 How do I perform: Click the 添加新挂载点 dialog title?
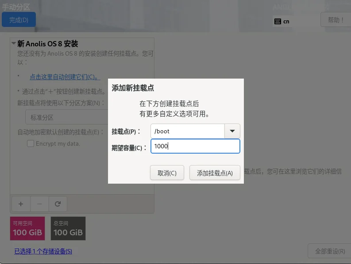pyautogui.click(x=133, y=88)
